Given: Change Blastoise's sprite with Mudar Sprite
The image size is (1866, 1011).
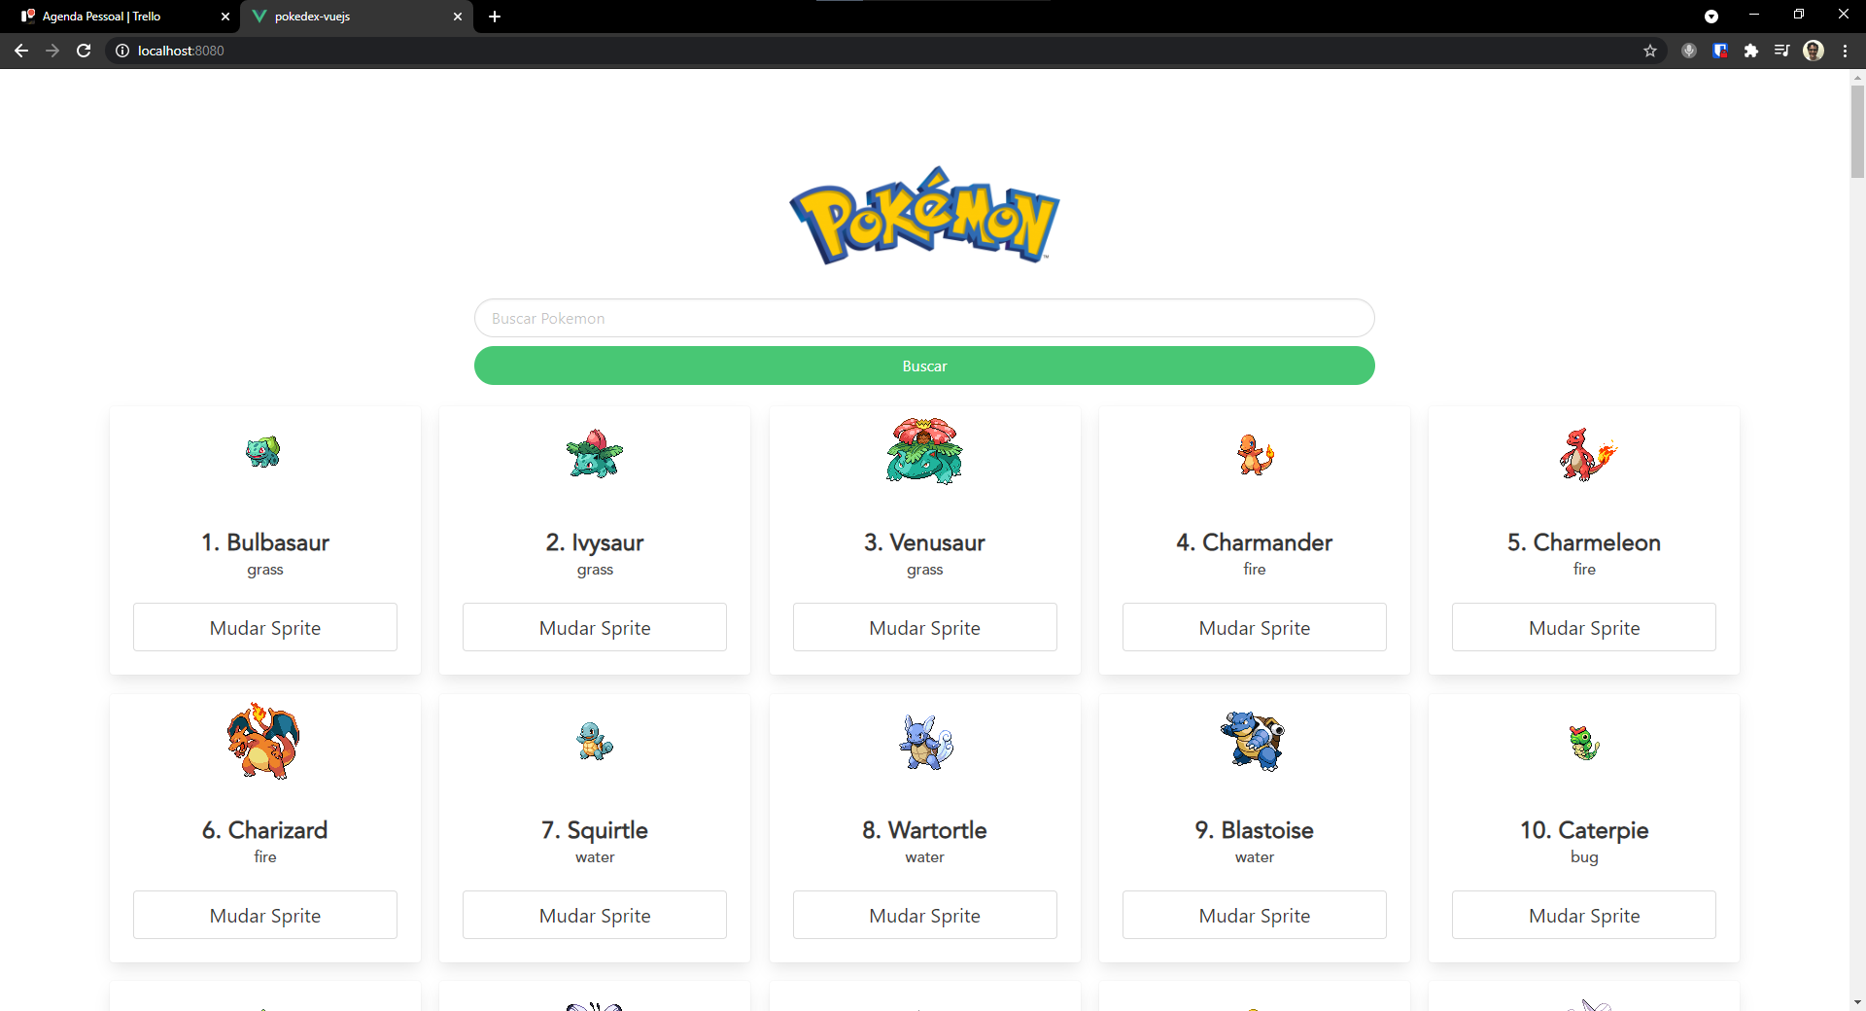Looking at the screenshot, I should (1255, 915).
